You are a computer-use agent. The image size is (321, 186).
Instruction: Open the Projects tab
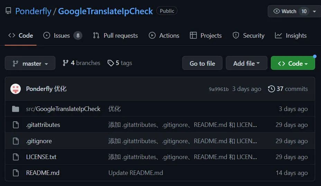[205, 36]
